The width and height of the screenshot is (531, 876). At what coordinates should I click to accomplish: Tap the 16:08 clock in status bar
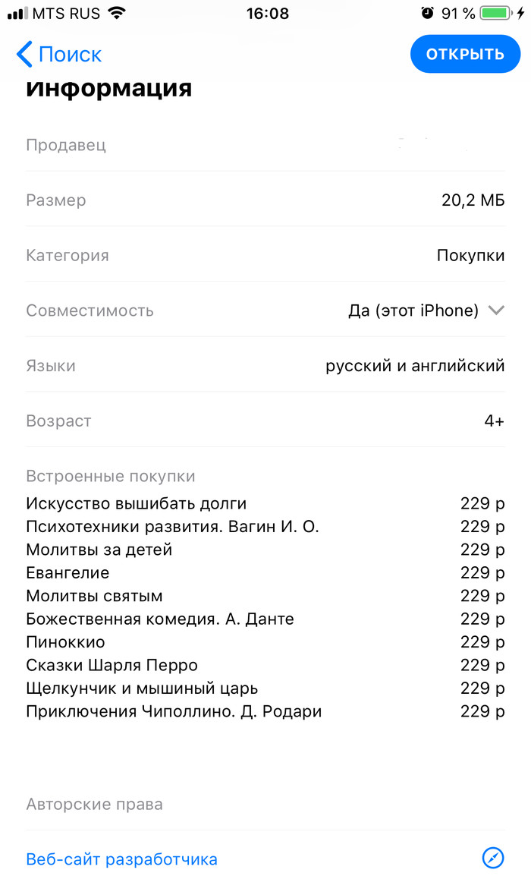pos(267,14)
